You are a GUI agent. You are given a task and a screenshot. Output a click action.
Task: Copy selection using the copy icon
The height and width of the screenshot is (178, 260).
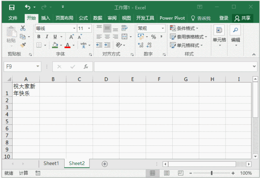[23, 36]
